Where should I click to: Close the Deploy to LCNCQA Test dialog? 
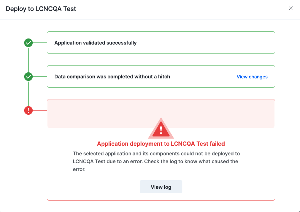(x=291, y=8)
